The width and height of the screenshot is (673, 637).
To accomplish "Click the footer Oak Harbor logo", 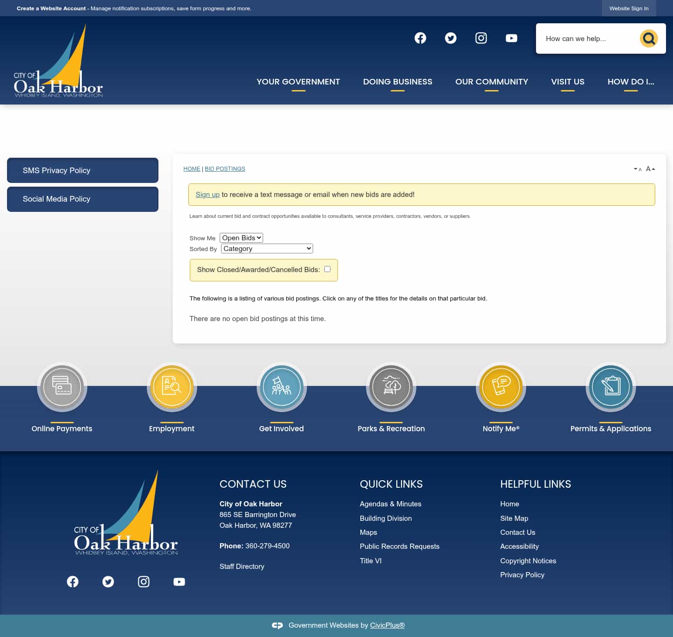I will (126, 512).
